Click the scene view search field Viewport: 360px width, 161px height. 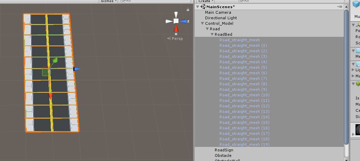pyautogui.click(x=156, y=1)
